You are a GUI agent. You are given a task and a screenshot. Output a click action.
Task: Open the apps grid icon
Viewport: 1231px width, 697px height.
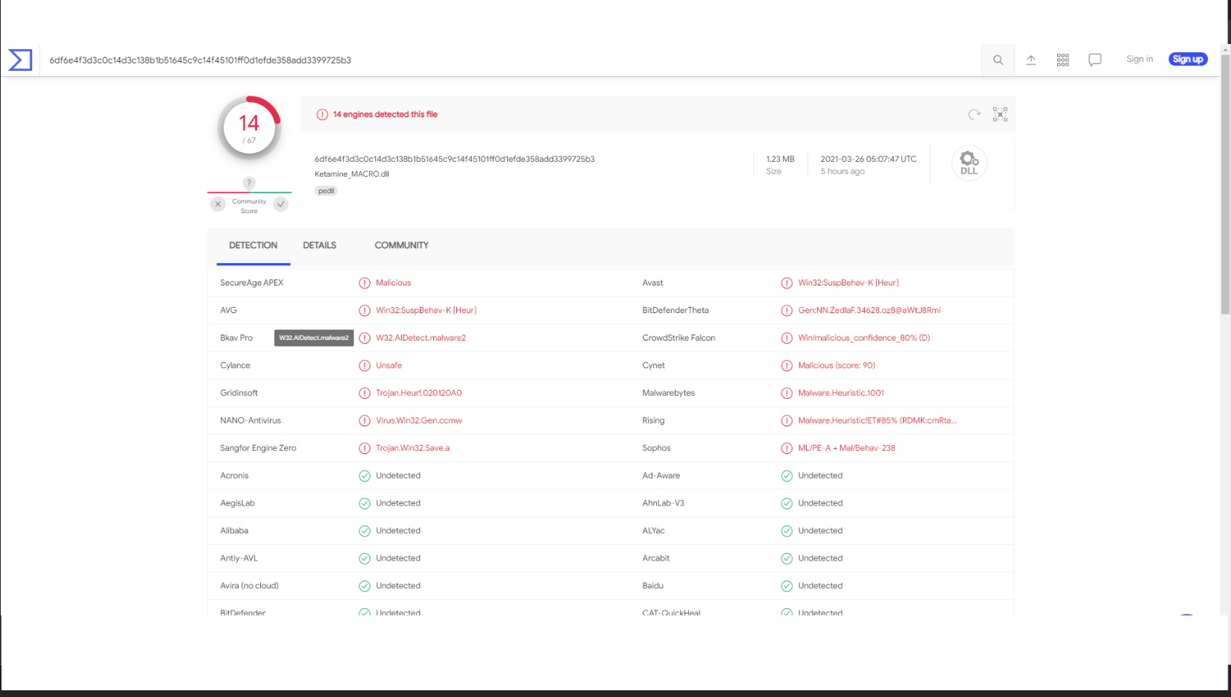coord(1063,60)
